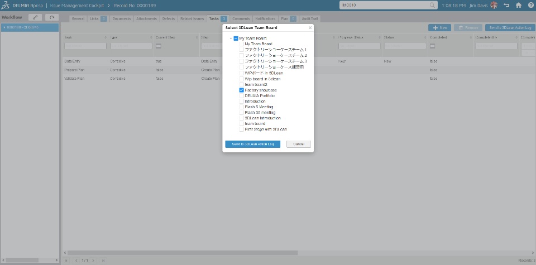Open the Plan tab
Screen dimensions: 536x265
tap(289, 19)
